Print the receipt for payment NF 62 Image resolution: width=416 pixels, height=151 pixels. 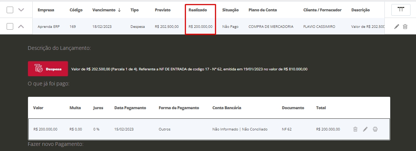pos(375,129)
